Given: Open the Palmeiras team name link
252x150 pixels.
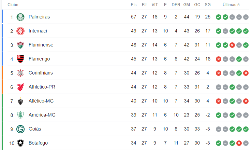Looking at the screenshot, I should pyautogui.click(x=39, y=17).
